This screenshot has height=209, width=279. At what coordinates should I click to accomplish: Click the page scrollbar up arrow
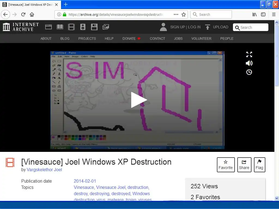(x=277, y=22)
